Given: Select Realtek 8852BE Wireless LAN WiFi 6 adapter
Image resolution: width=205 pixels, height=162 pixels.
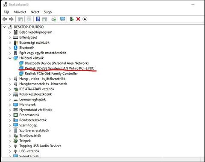Looking at the screenshot, I should pyautogui.click(x=59, y=68).
